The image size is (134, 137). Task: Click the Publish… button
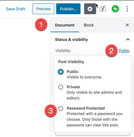point(68,9)
